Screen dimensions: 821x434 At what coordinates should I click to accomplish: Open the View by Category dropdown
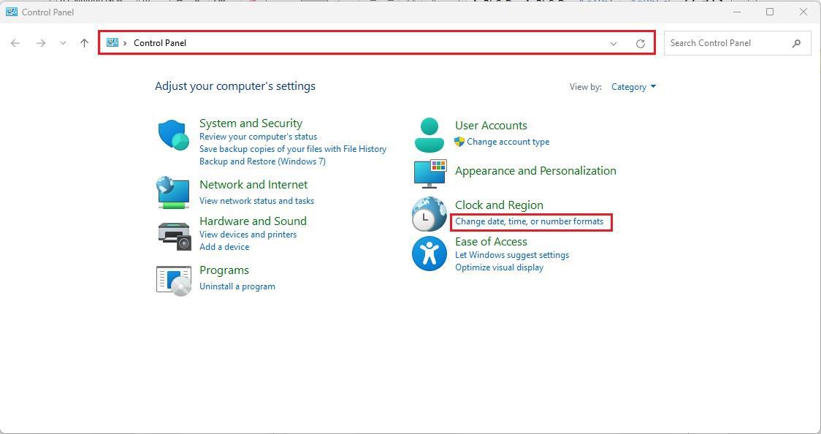633,87
